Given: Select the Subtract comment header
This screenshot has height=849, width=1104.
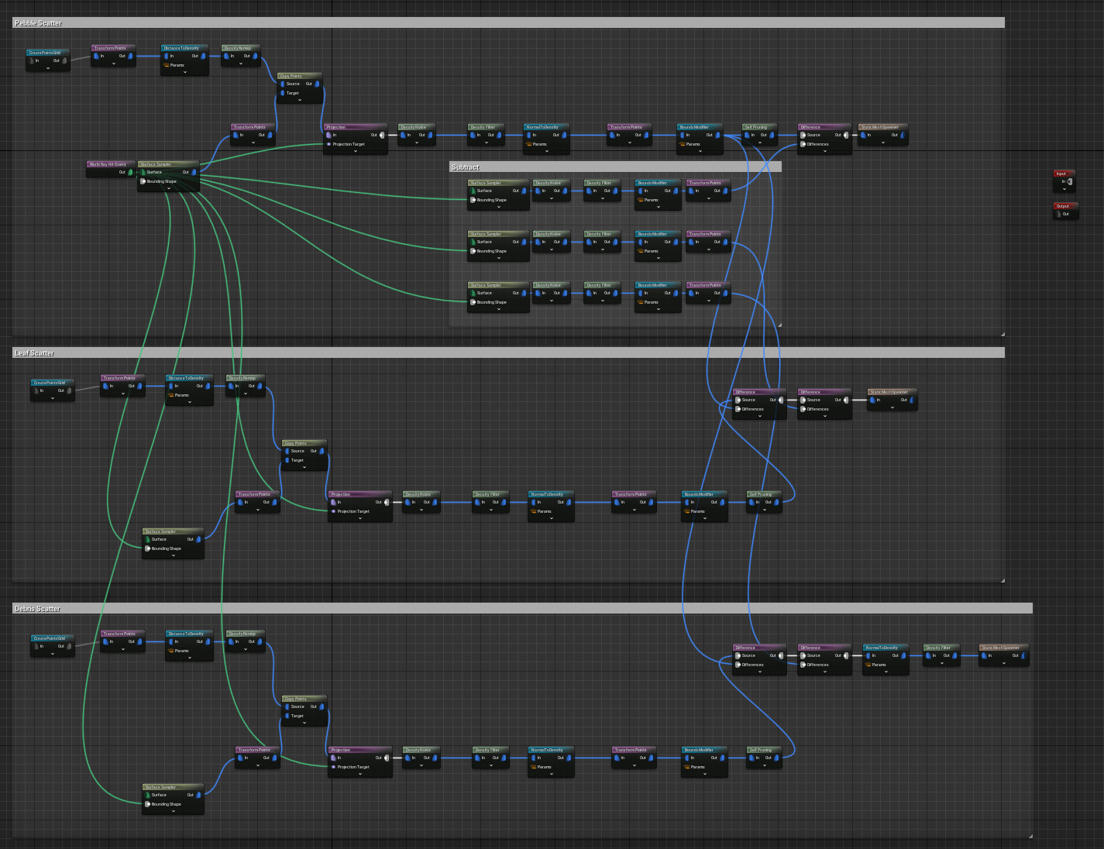Looking at the screenshot, I should click(616, 167).
